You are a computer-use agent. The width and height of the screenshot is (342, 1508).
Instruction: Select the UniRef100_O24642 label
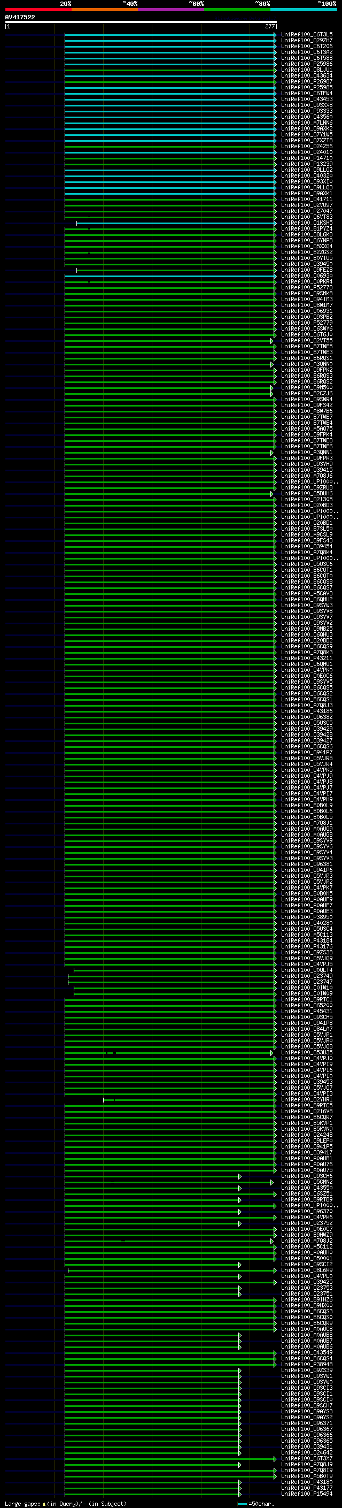pos(307,1452)
